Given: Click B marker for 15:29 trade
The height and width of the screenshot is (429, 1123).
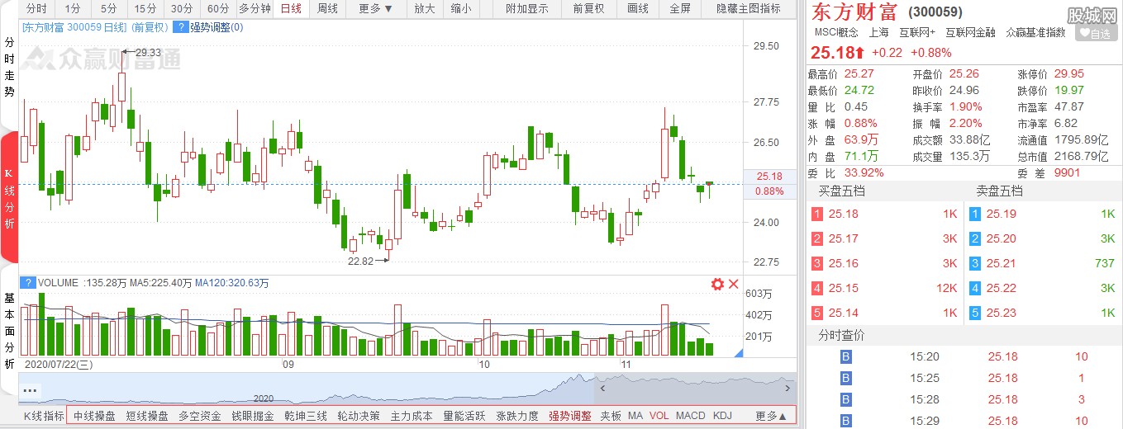Looking at the screenshot, I should [845, 422].
